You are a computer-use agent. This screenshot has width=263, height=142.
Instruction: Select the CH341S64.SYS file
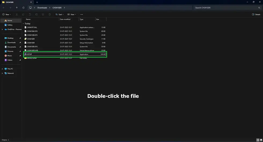pos(65,31)
